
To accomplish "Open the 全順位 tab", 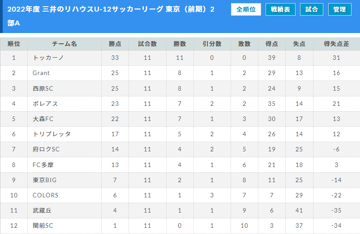I will 246,9.
